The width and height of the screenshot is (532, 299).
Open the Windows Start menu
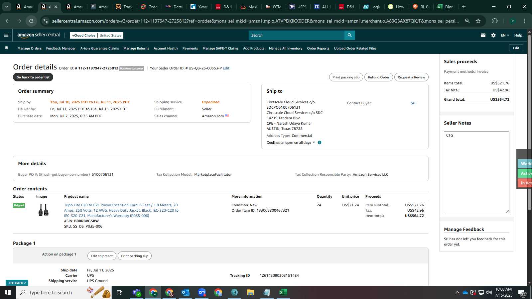tap(8, 292)
